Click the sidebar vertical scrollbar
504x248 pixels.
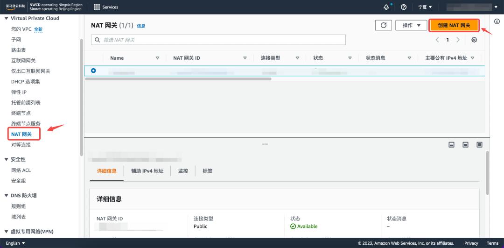click(82, 97)
